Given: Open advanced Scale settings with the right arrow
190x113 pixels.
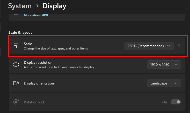Looking at the screenshot, I should coord(179,46).
